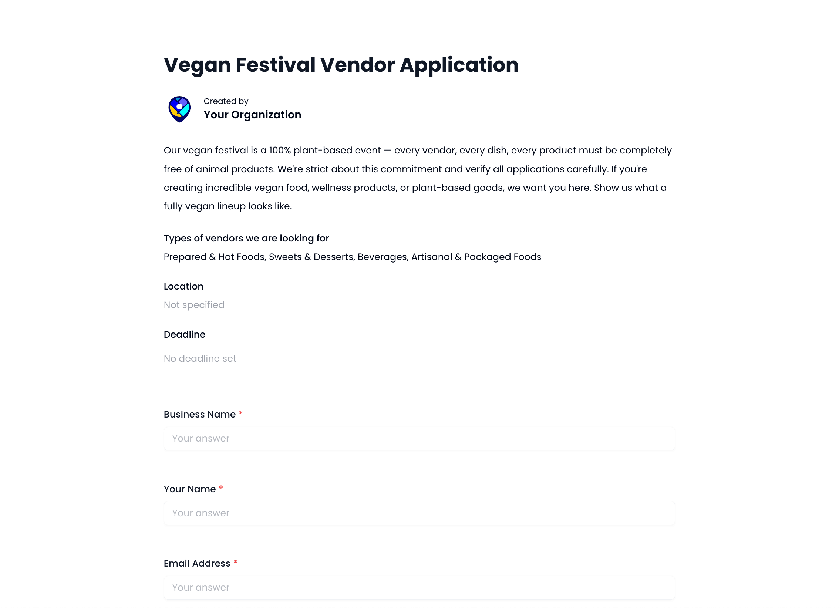Click the Business Name field label
Viewport: 839px width, 608px height.
point(200,414)
